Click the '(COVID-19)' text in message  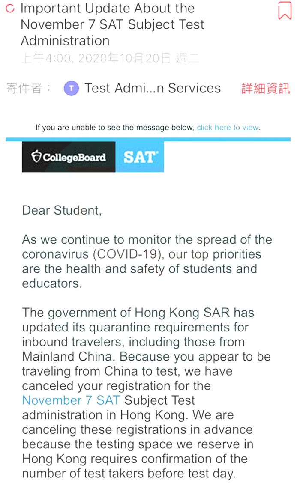tap(129, 254)
